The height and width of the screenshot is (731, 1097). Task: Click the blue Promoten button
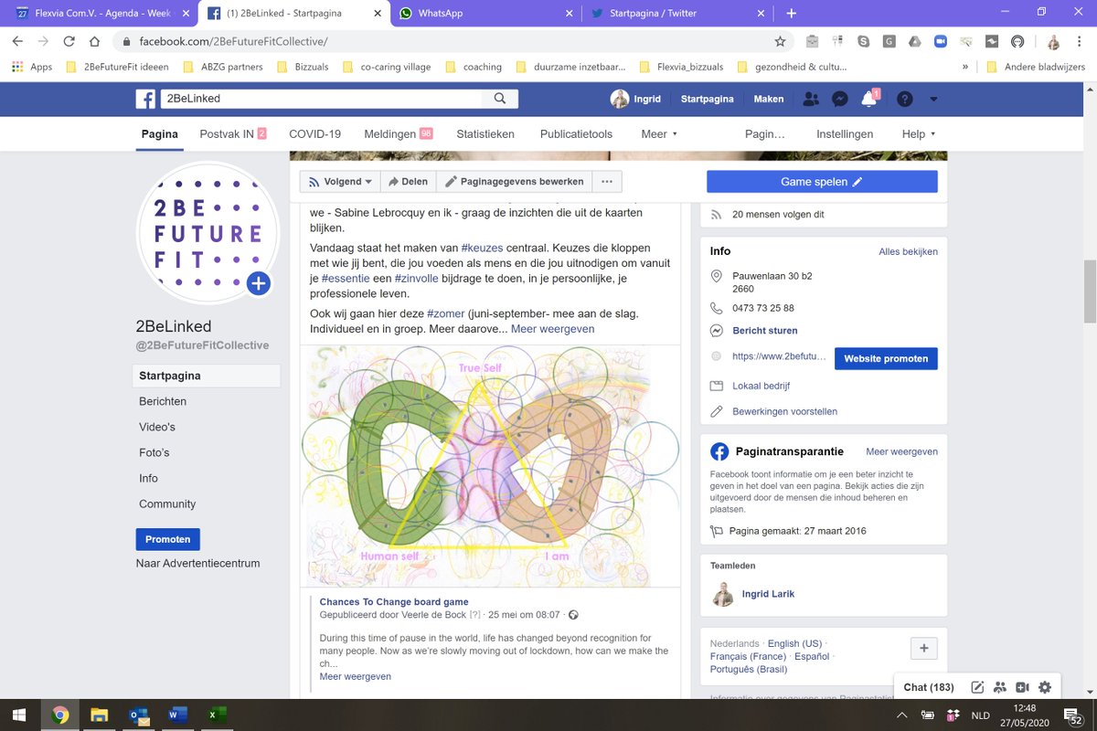point(168,539)
